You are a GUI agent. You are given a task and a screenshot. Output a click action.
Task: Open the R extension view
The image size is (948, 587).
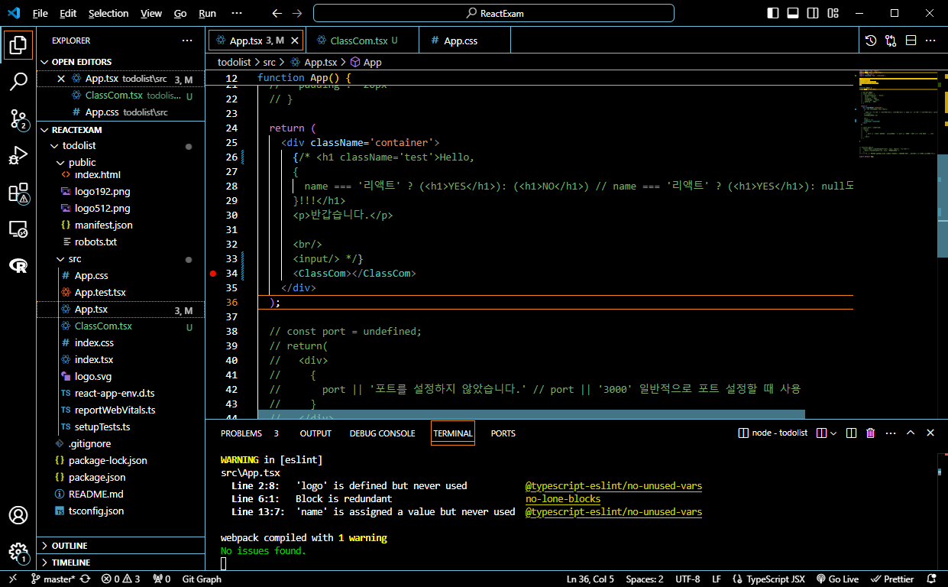click(x=18, y=265)
